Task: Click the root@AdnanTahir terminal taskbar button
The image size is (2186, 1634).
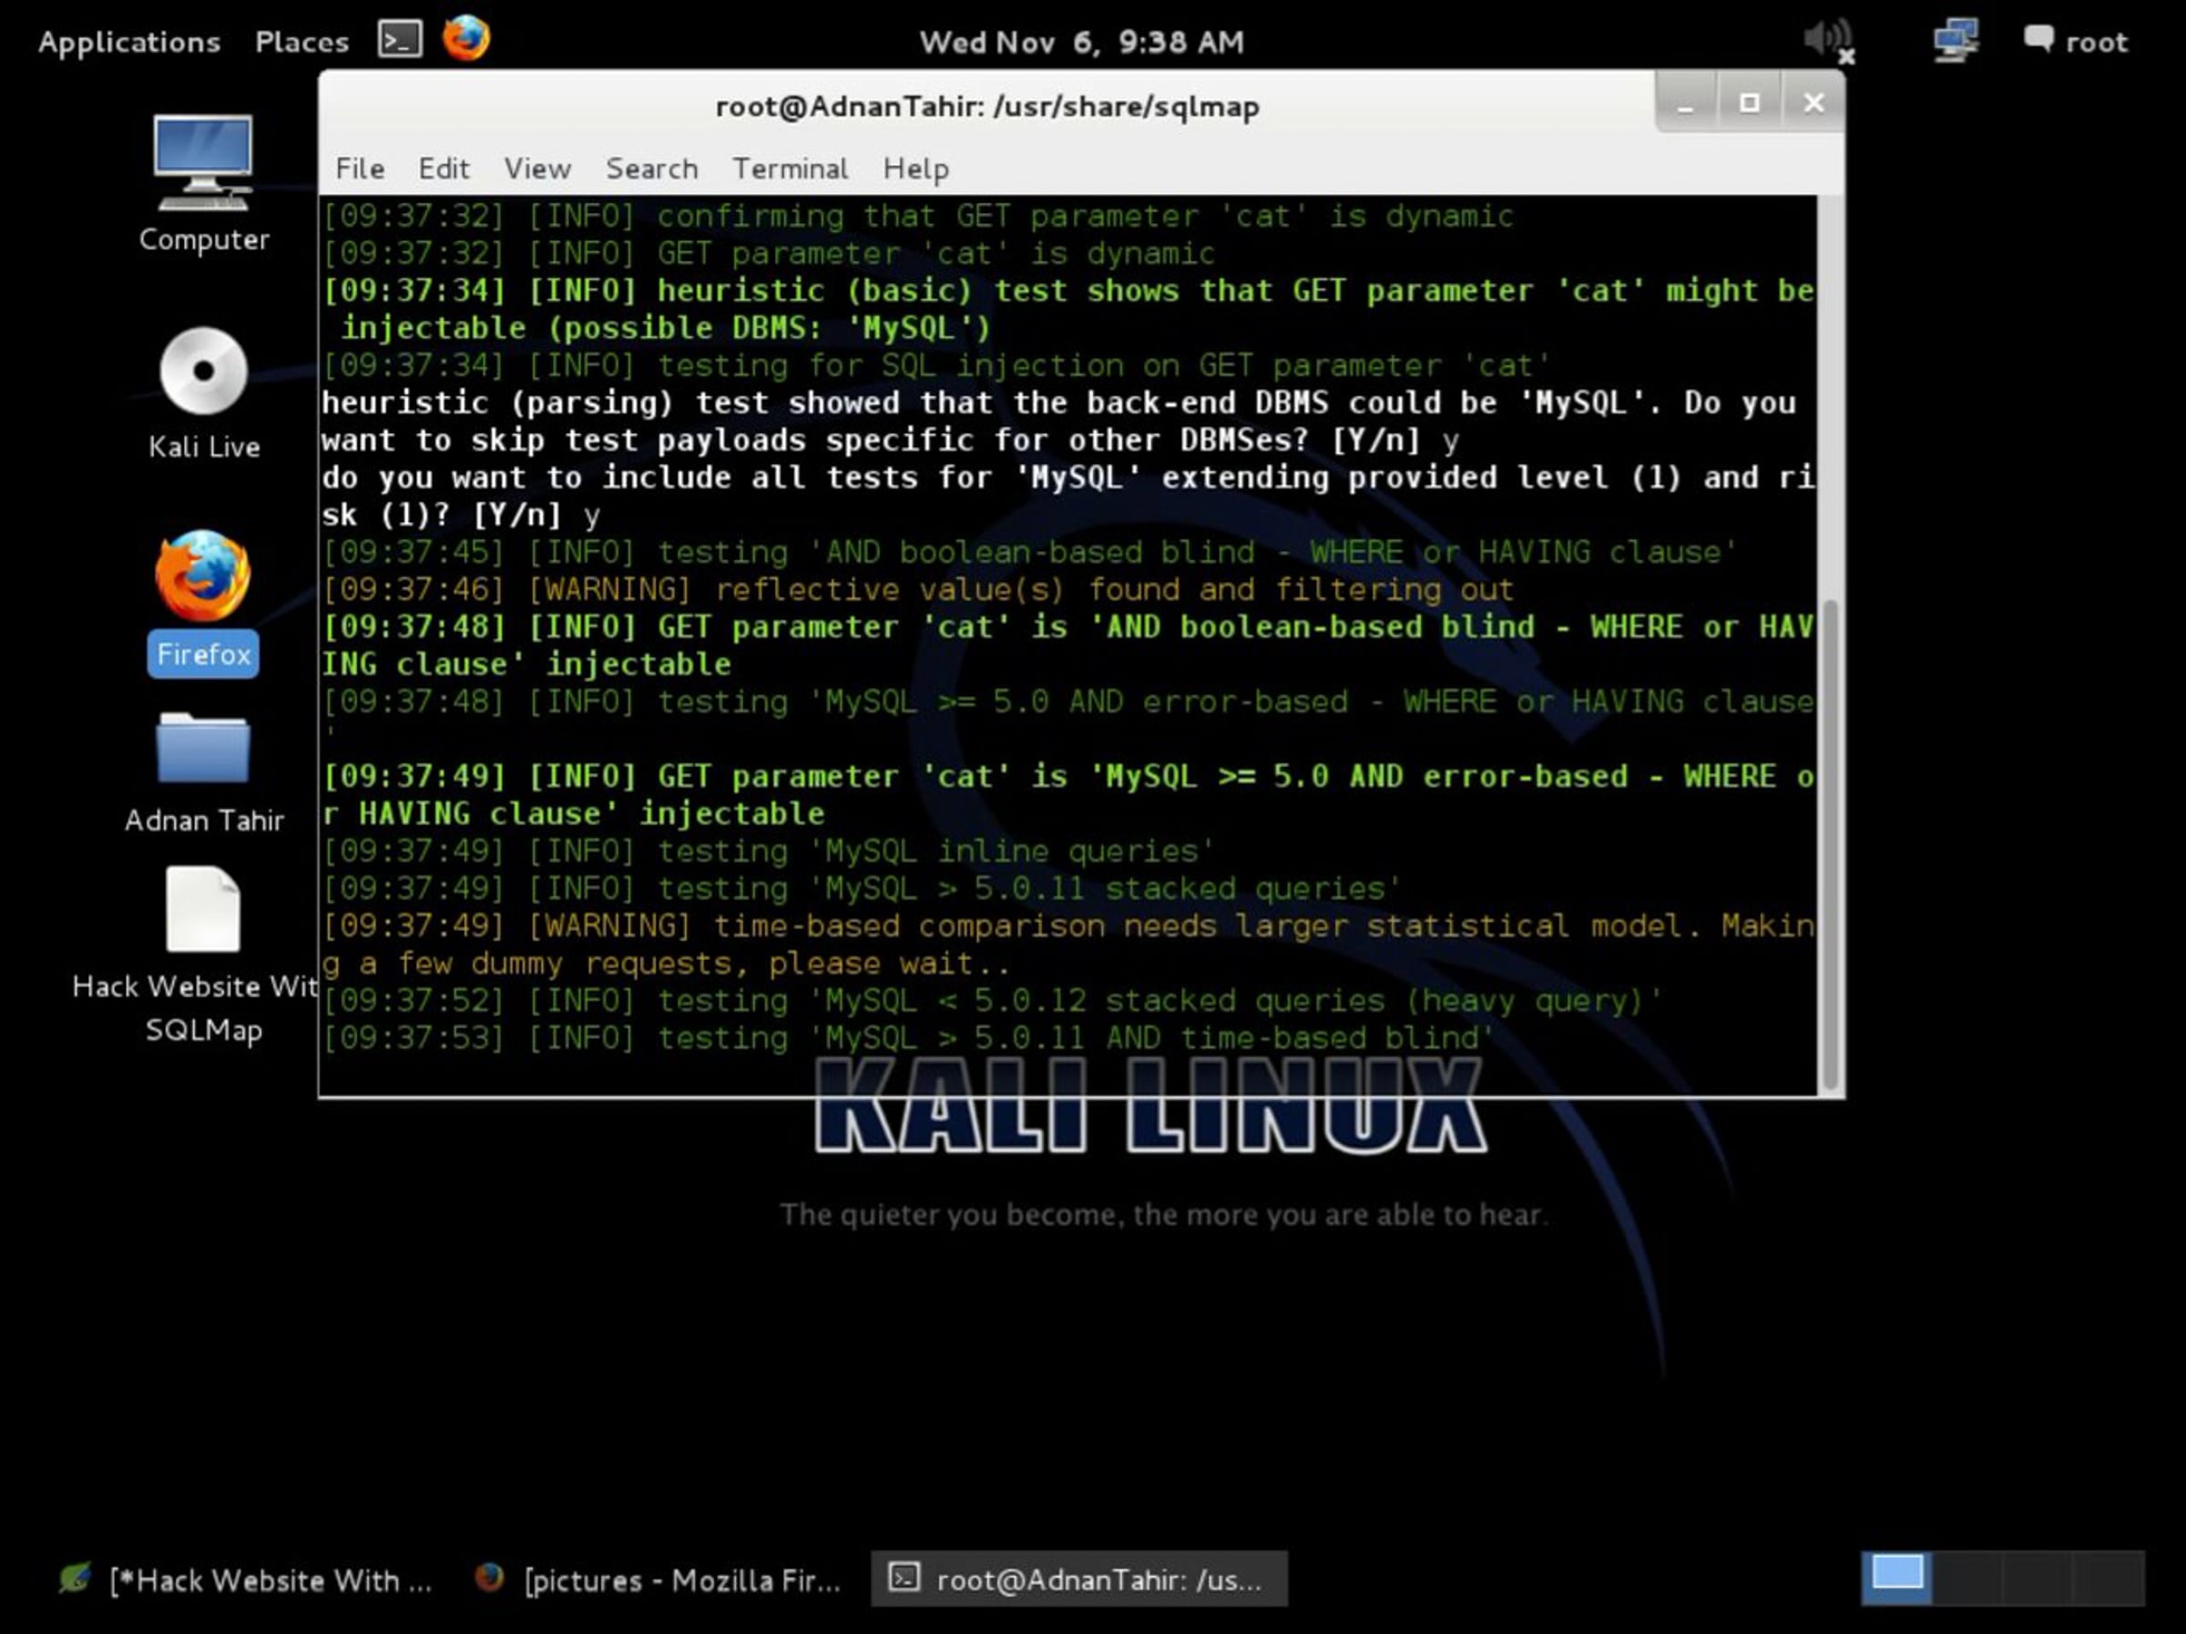Action: point(1079,1578)
